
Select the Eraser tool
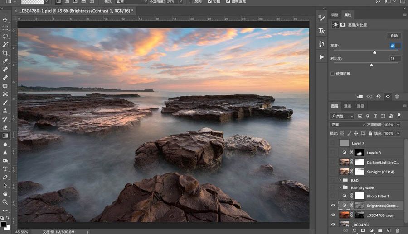(5, 127)
